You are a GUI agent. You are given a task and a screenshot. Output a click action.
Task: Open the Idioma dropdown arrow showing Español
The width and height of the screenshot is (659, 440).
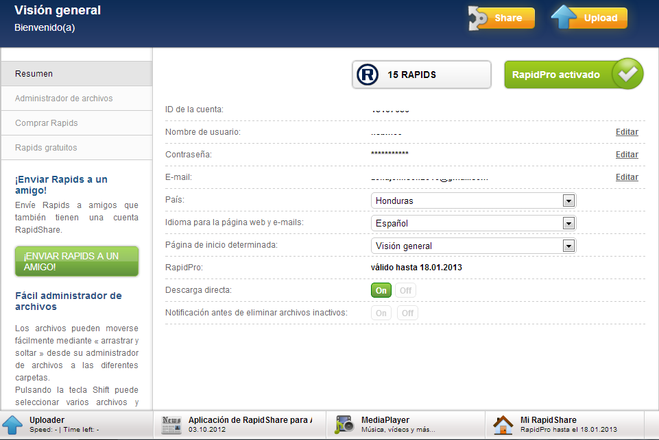pyautogui.click(x=568, y=224)
